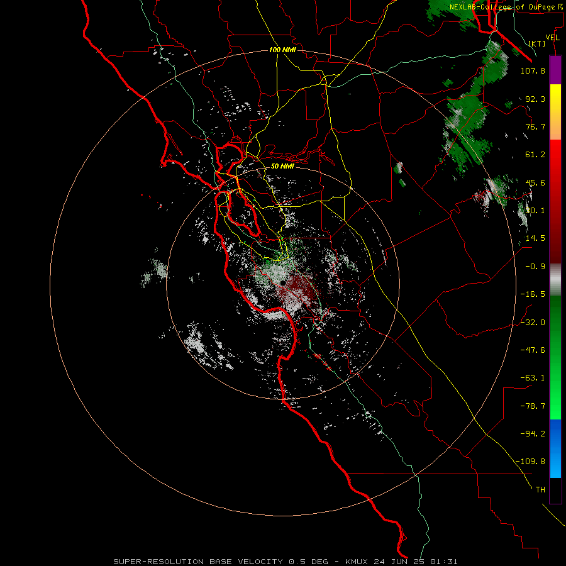Click the purple segment of the velocity color bar
Screen dimensions: 566x566
555,70
